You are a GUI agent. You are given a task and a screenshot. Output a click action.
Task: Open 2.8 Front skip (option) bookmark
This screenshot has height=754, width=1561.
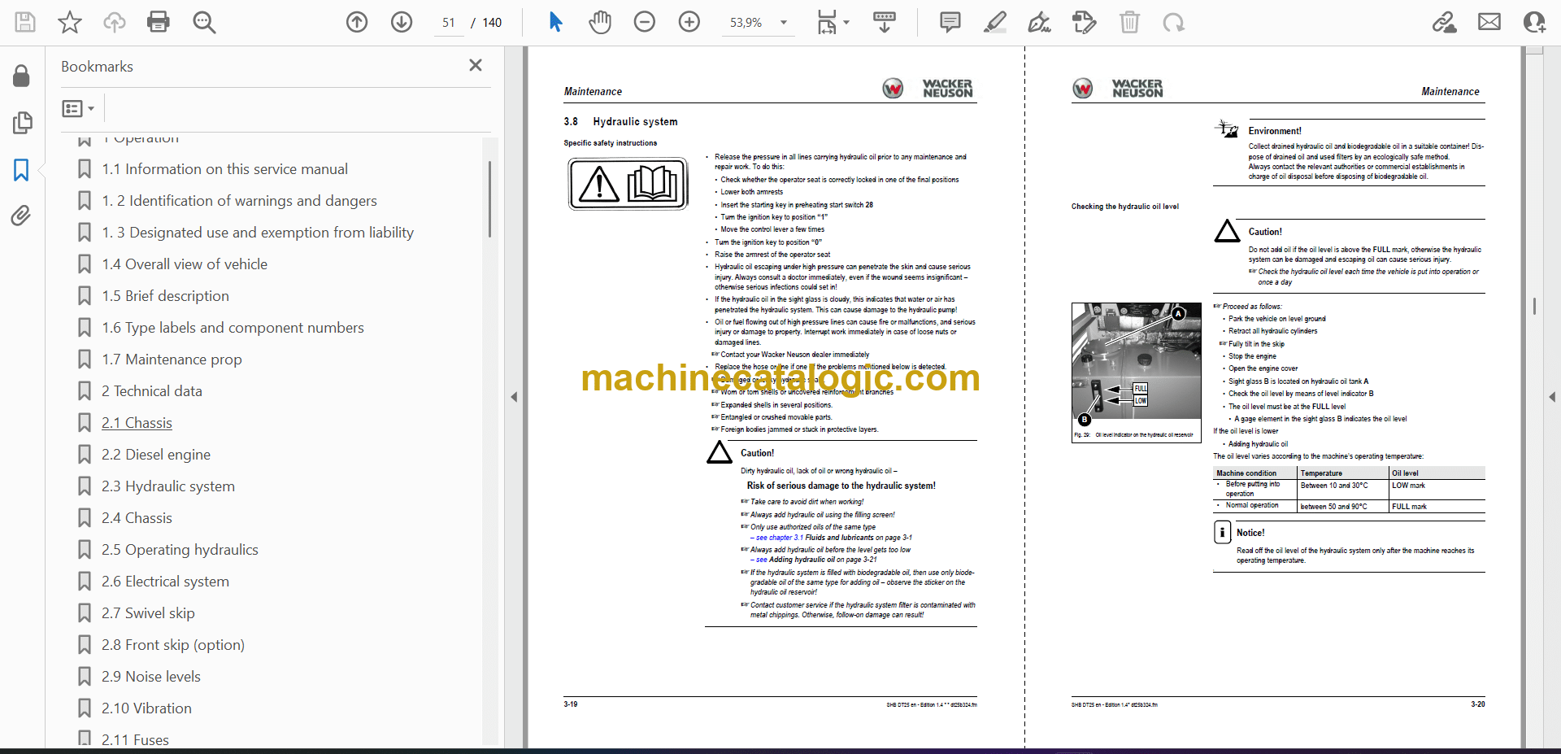pyautogui.click(x=172, y=645)
